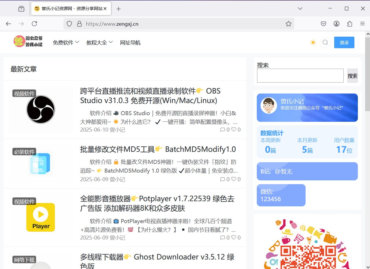This screenshot has width=370, height=269.
Task: Click the 视频软件 tag on the Potplayer article
Action: (24, 201)
